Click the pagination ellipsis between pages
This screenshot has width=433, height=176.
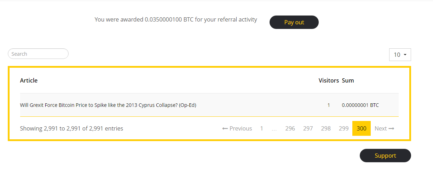click(274, 128)
